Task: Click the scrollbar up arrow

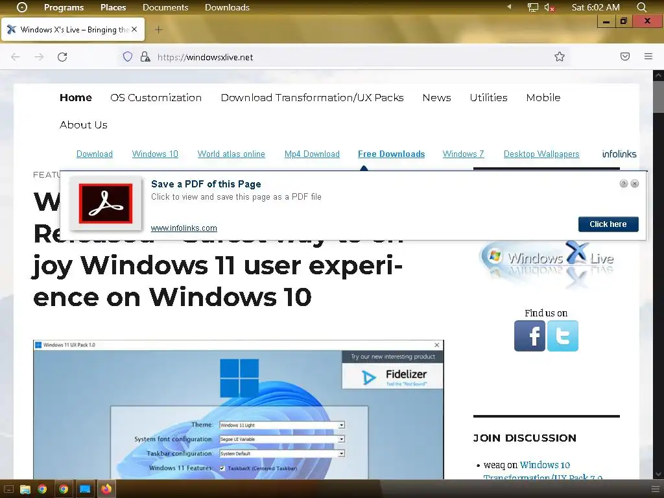Action: tap(659, 76)
